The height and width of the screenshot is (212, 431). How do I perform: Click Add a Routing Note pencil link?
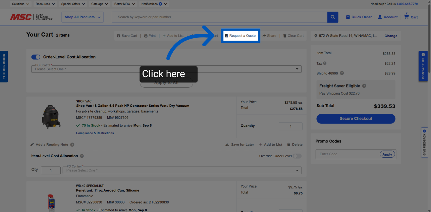click(x=49, y=144)
